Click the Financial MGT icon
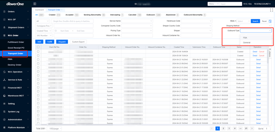 pos(4,88)
